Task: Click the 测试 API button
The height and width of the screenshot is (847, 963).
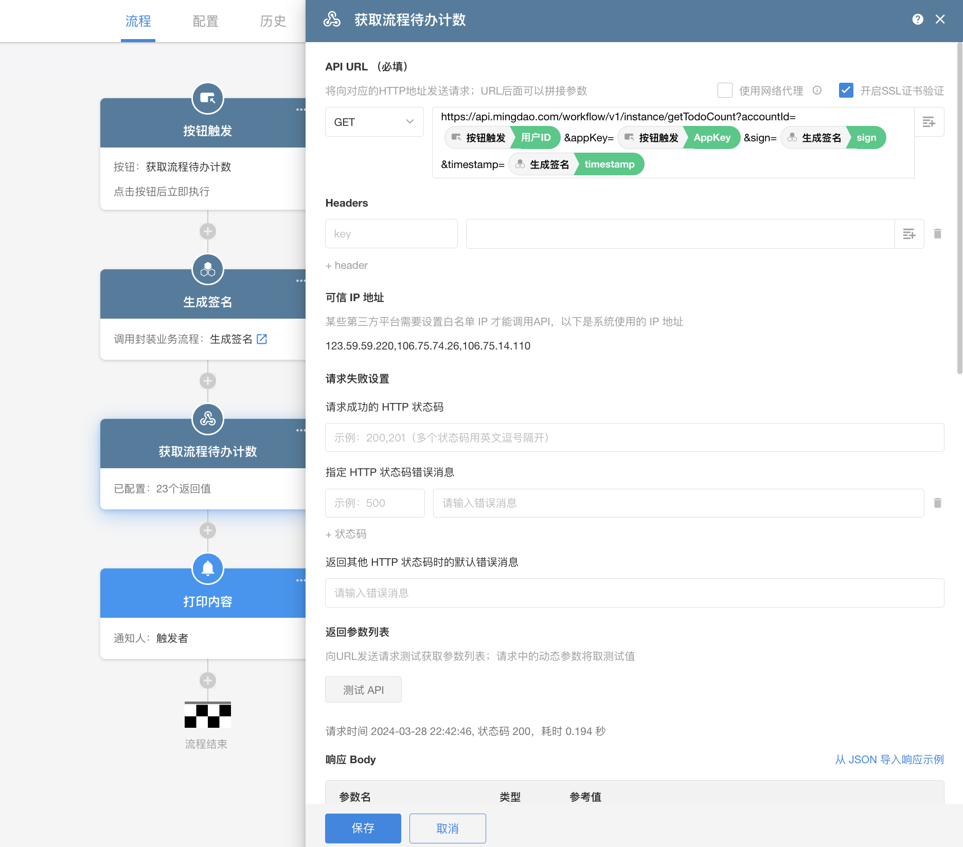Action: click(364, 690)
